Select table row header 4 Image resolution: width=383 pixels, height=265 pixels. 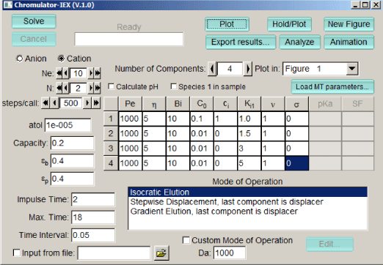pos(111,163)
